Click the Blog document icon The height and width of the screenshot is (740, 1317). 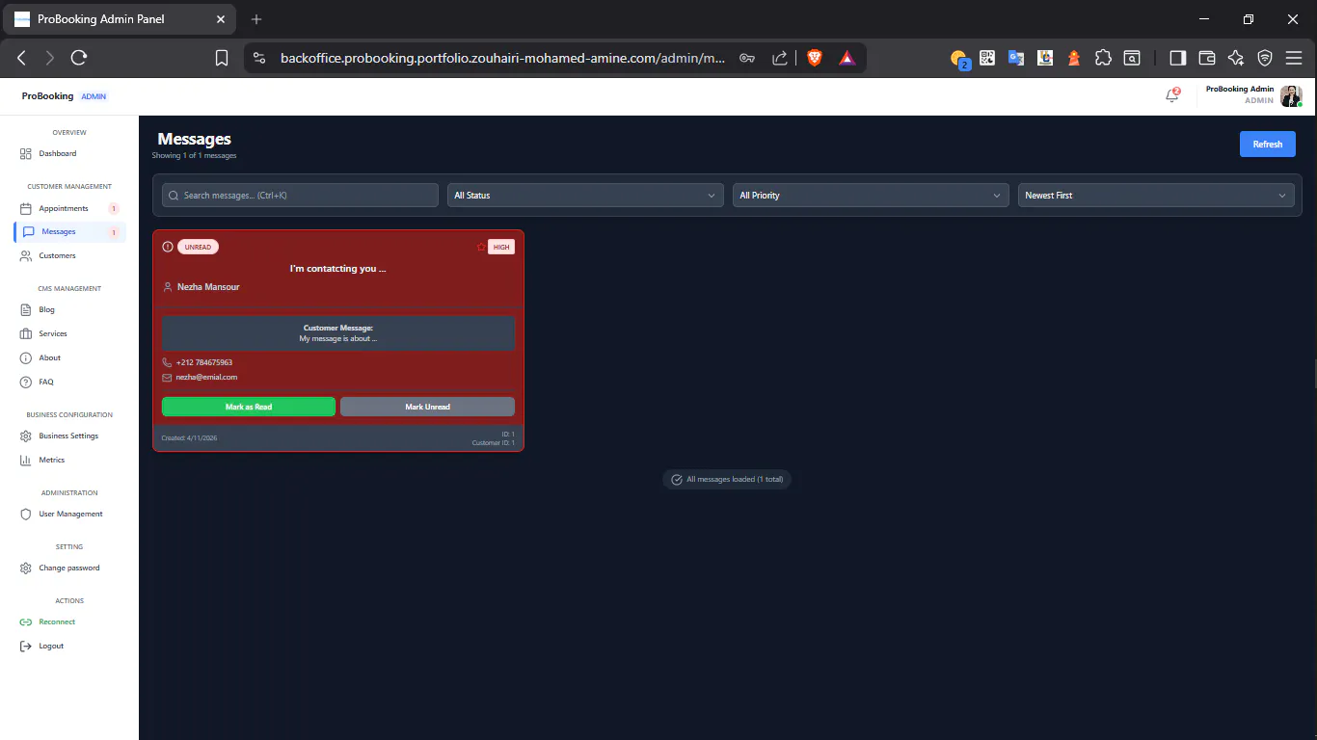[x=26, y=310]
